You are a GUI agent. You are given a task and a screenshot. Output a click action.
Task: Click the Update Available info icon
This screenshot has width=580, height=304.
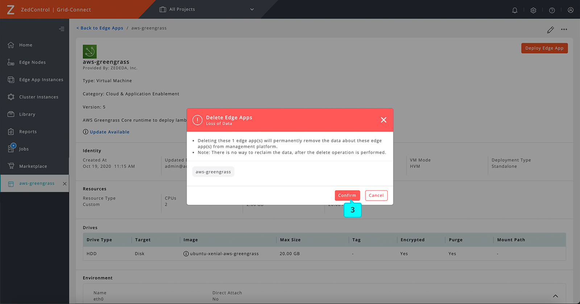pyautogui.click(x=86, y=132)
